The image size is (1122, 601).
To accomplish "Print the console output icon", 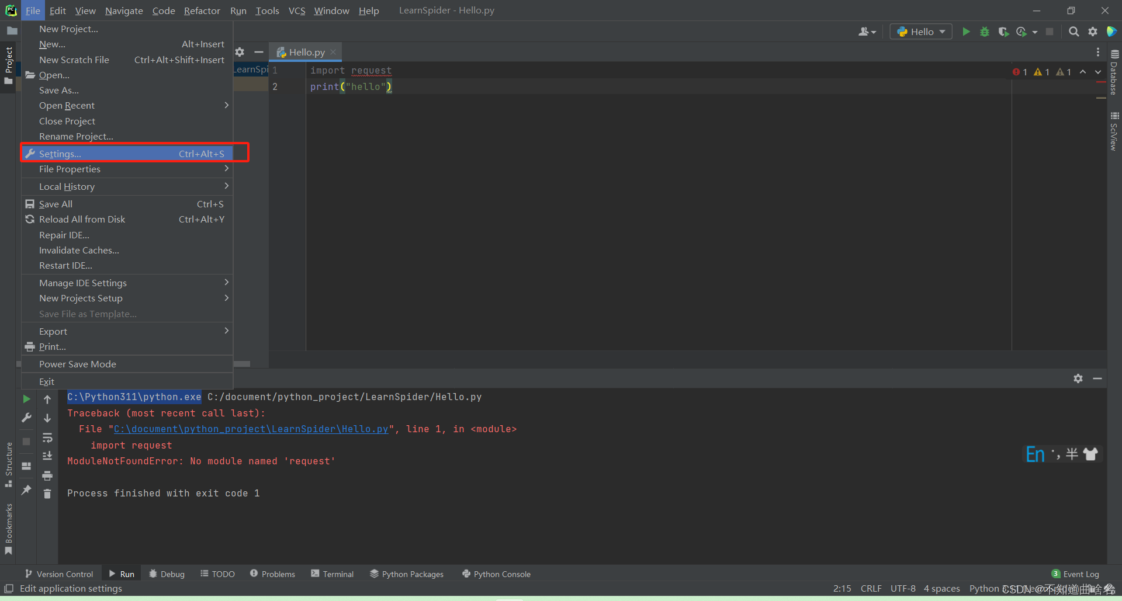I will tap(47, 475).
